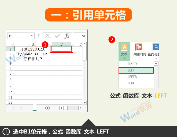
Task: Click the next sheet navigation arrow
Action: 21,108
